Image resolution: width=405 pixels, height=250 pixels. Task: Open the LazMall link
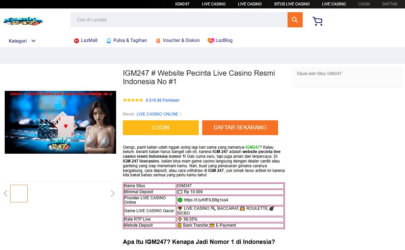(89, 40)
